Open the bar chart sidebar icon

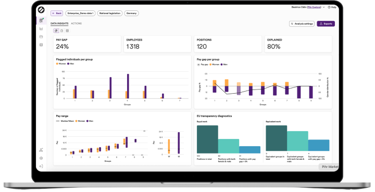pos(41,29)
